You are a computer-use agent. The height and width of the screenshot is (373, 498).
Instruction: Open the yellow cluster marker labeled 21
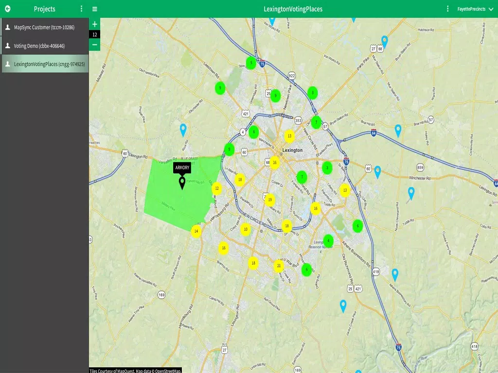[x=279, y=266]
